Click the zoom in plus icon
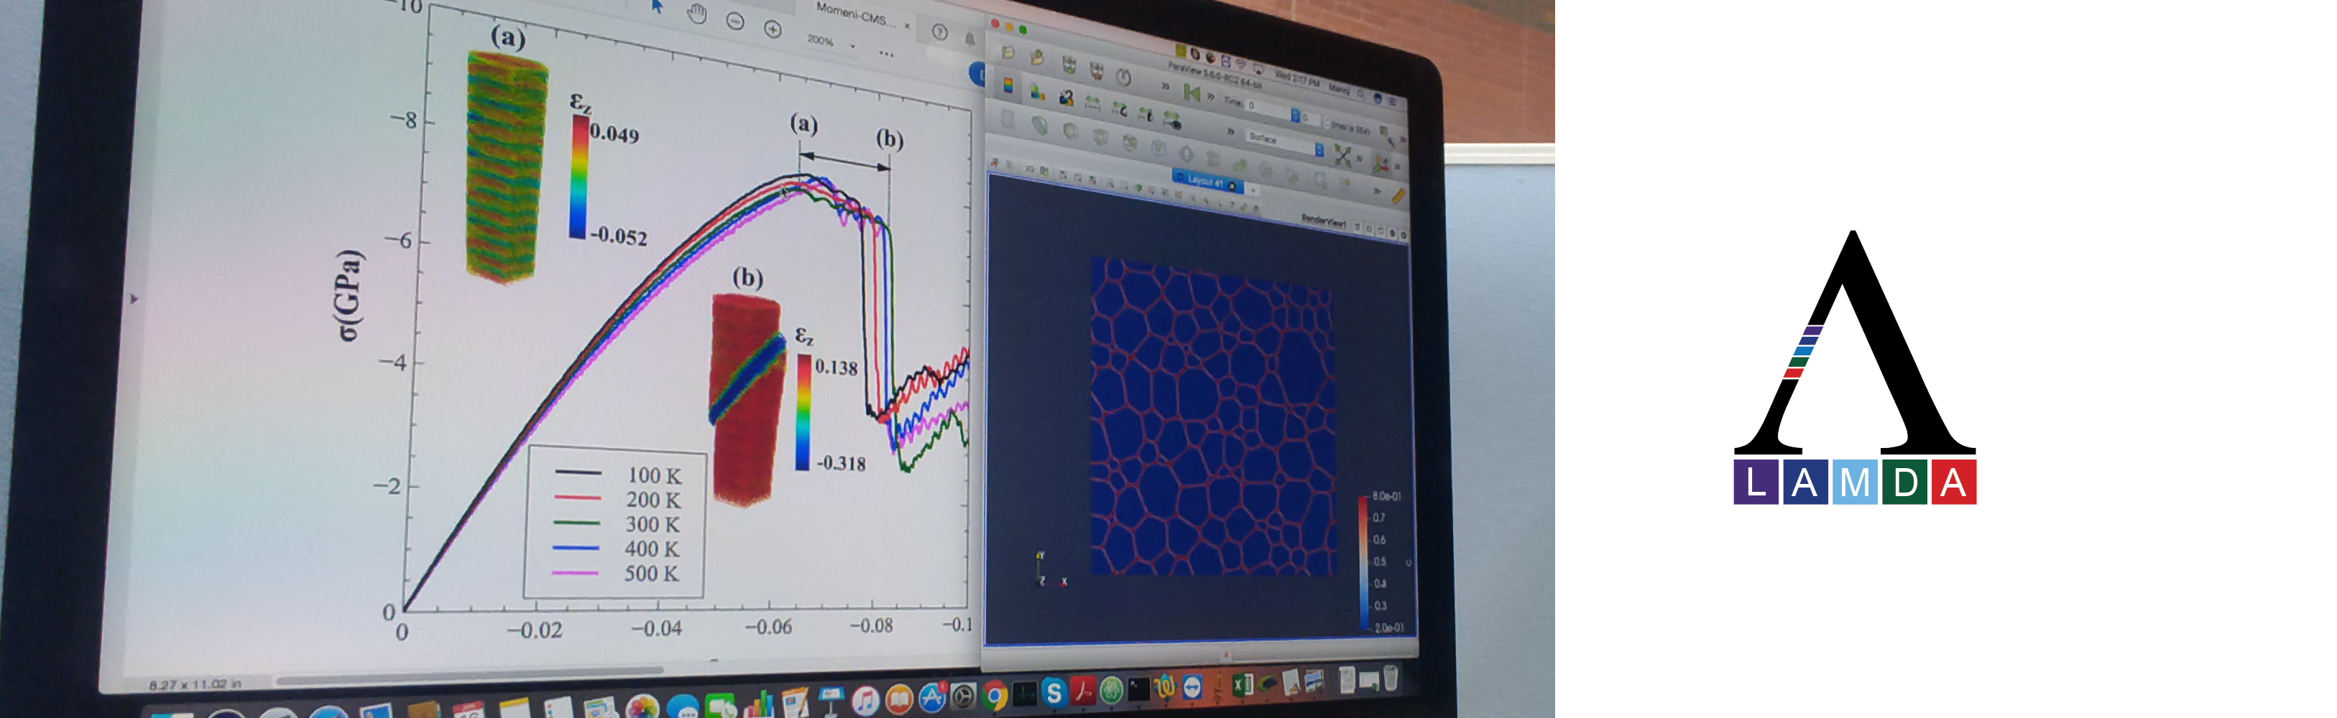The width and height of the screenshot is (2337, 718). coord(772,30)
